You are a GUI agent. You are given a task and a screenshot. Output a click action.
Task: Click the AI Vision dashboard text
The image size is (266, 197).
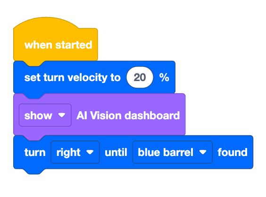128,115
